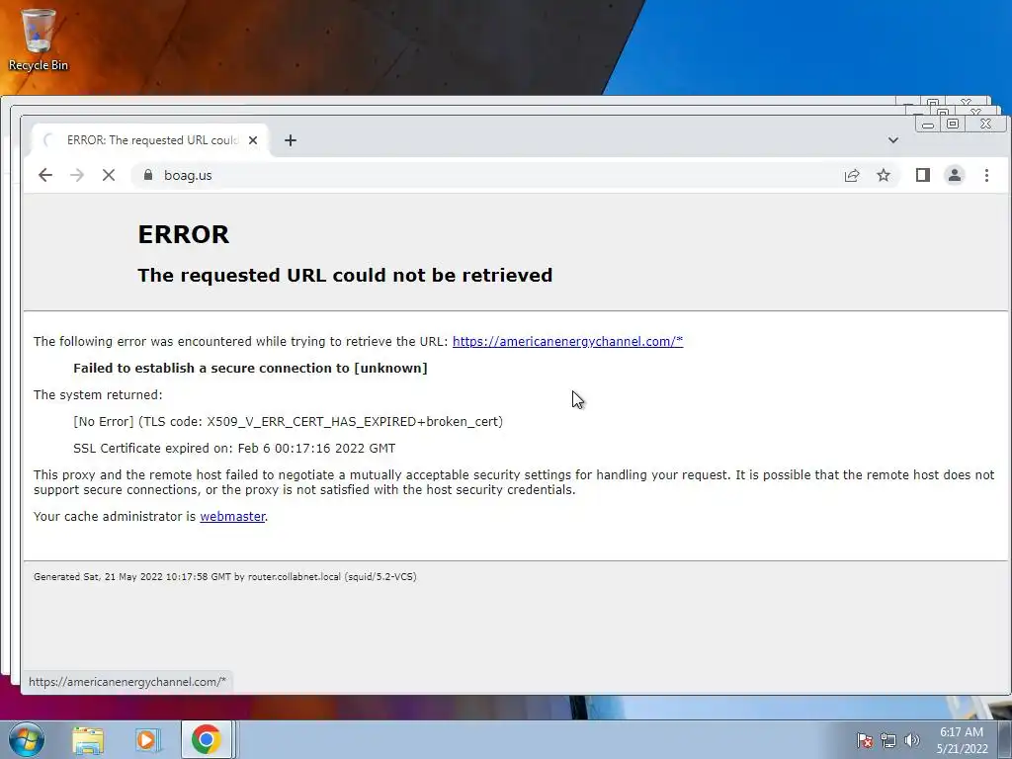Viewport: 1012px width, 759px height.
Task: Stop loading the page
Action: tap(109, 175)
